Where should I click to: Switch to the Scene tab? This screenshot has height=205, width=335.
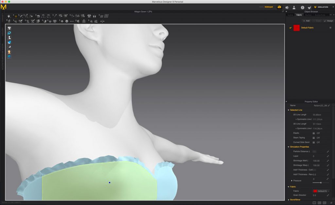[x=290, y=15]
